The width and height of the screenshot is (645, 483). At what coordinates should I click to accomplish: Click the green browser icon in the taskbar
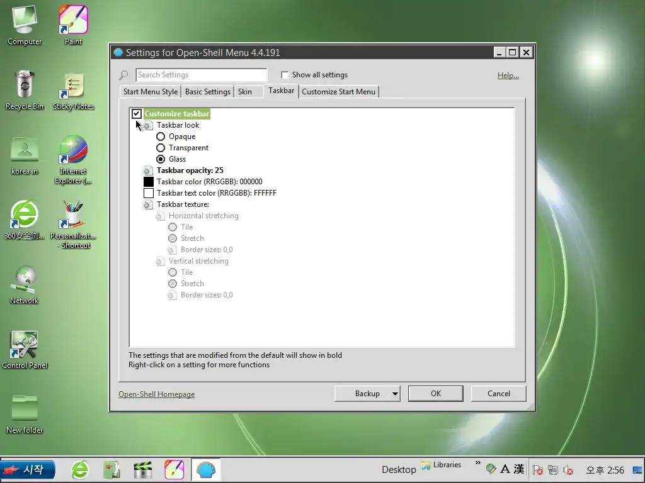(80, 469)
